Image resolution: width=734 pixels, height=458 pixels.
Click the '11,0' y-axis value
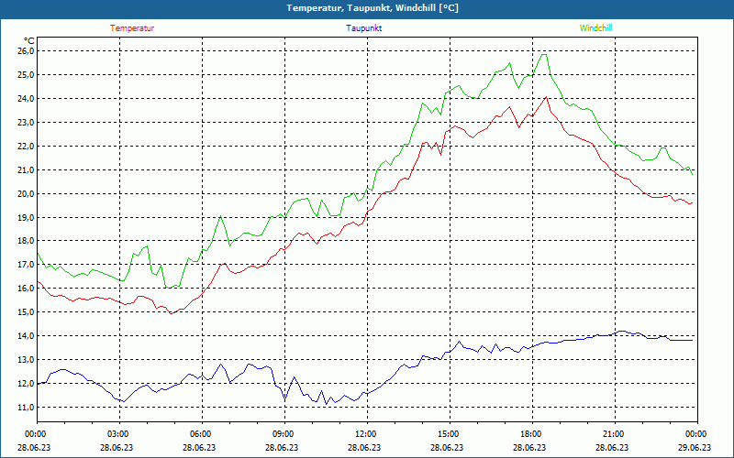pyautogui.click(x=26, y=407)
